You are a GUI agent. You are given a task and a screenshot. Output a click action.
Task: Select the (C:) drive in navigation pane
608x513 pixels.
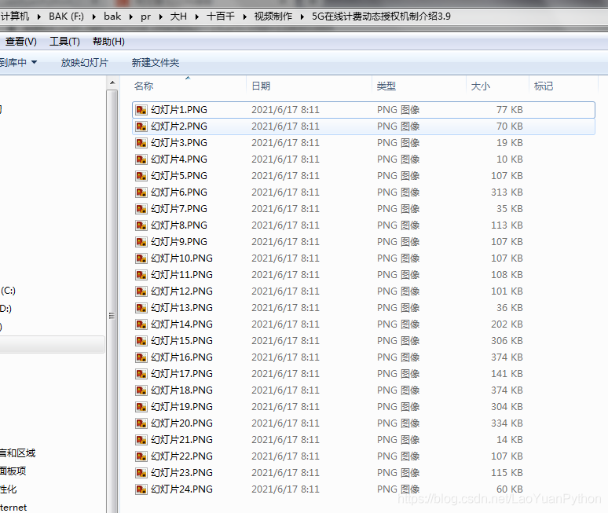(8, 291)
